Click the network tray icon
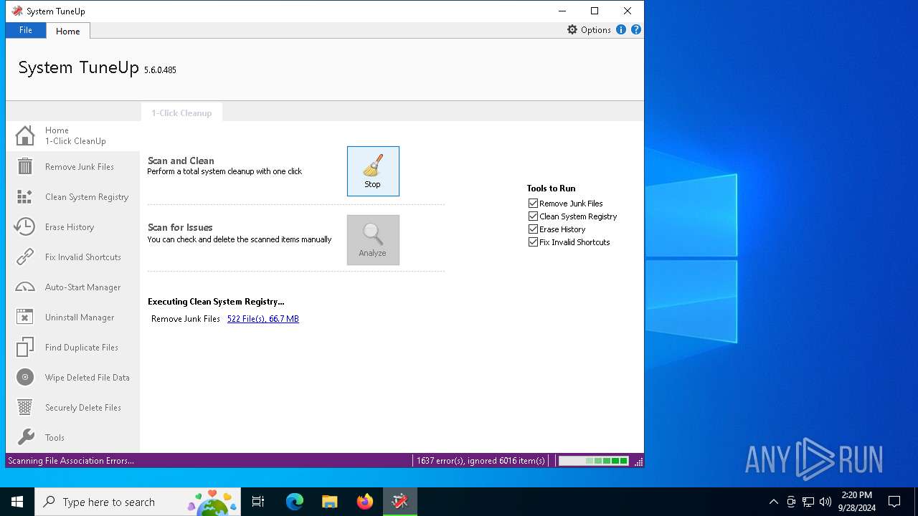The image size is (918, 516). click(x=808, y=502)
